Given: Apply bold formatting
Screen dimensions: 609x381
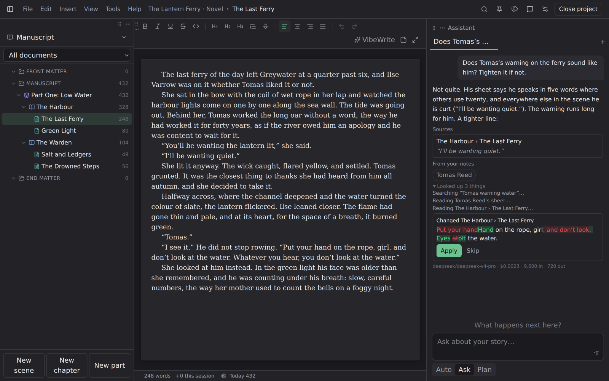Looking at the screenshot, I should click(145, 26).
